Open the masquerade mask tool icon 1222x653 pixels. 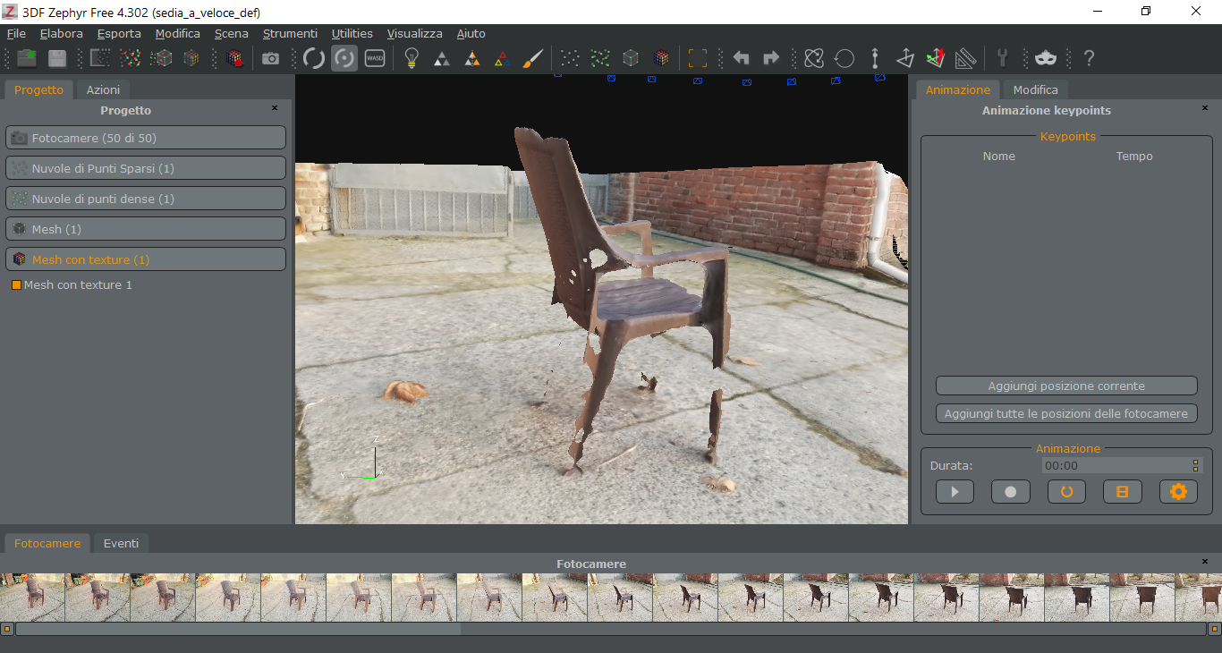pyautogui.click(x=1046, y=58)
